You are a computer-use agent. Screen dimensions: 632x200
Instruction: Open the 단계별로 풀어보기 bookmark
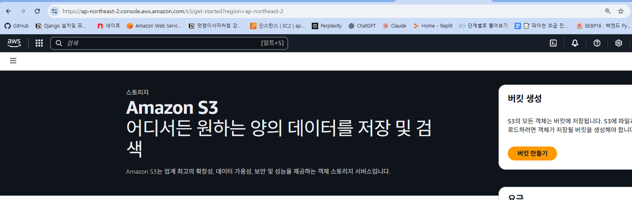[483, 26]
